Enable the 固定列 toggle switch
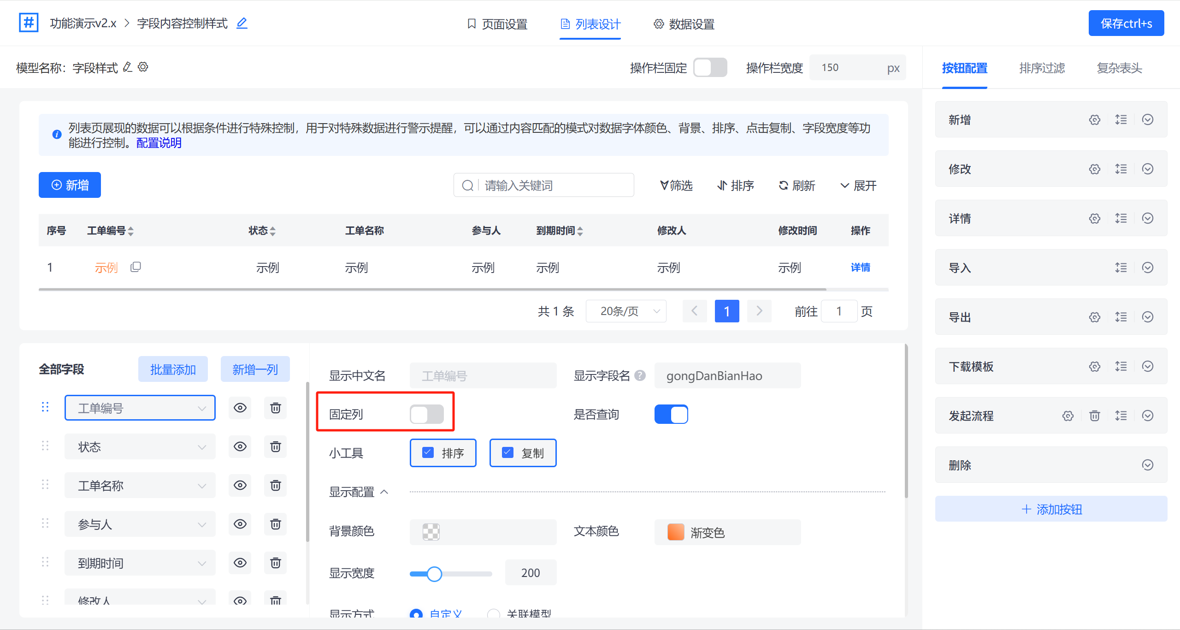1180x630 pixels. 427,414
